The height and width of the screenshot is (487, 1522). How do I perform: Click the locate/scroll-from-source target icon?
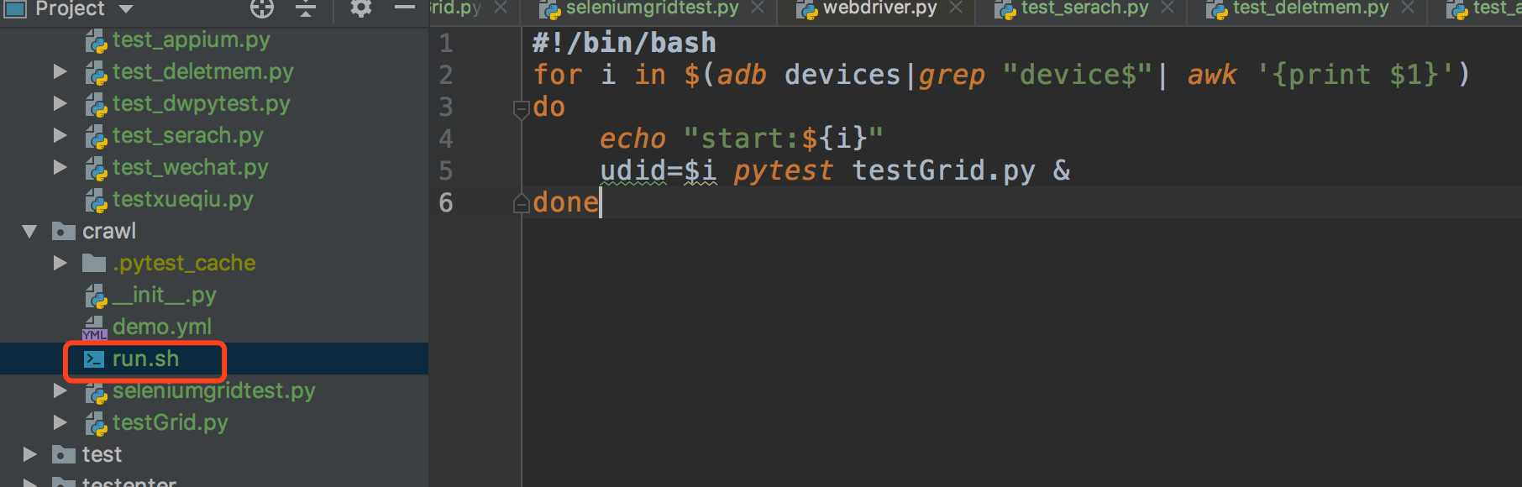(x=262, y=8)
